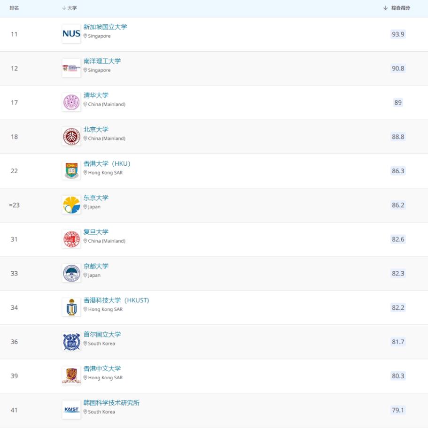Click the University of Tokyo ginkgo logo

(x=71, y=205)
